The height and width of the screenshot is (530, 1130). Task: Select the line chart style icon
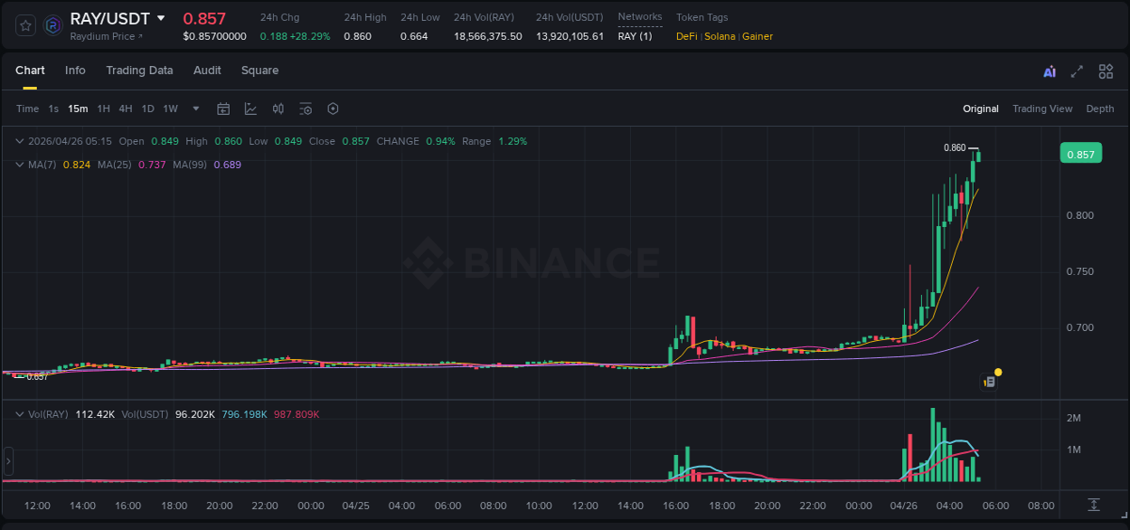[251, 109]
